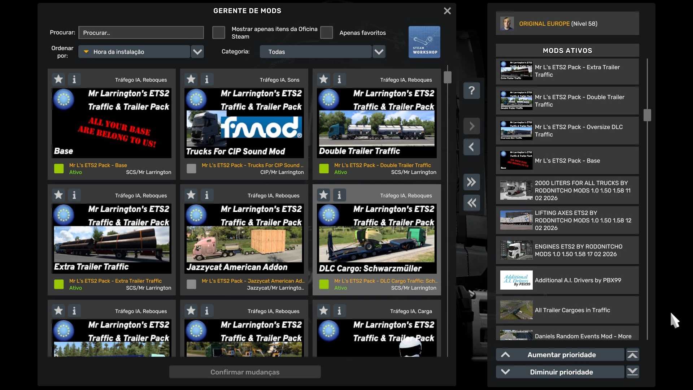Click the Procurar search field
The width and height of the screenshot is (693, 390).
tap(141, 32)
